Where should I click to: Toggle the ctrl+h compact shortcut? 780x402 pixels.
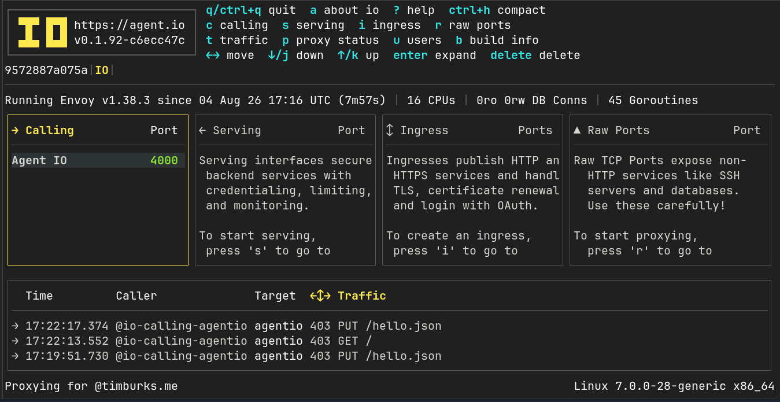pos(497,10)
